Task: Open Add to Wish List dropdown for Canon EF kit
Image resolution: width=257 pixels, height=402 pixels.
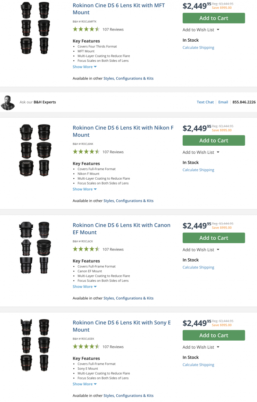Action: coord(201,250)
